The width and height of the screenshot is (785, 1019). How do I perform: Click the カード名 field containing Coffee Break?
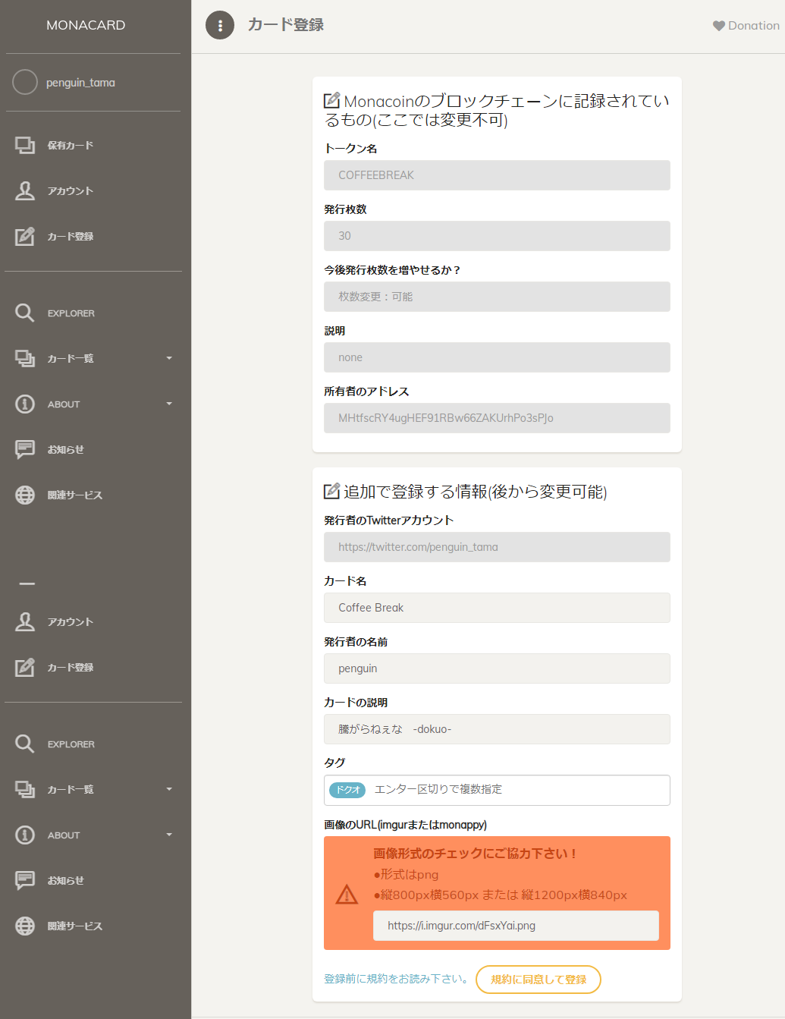[497, 608]
